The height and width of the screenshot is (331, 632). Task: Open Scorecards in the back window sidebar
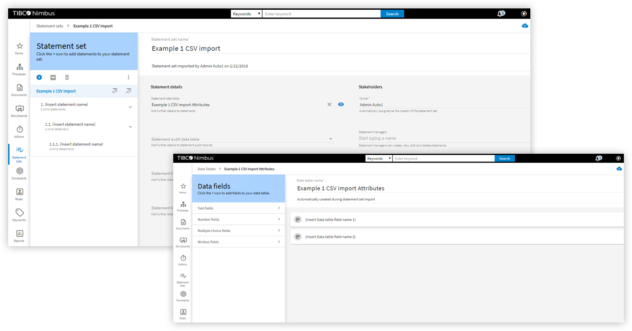coord(19,173)
